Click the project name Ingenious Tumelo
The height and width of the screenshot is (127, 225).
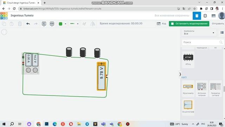pos(22,16)
